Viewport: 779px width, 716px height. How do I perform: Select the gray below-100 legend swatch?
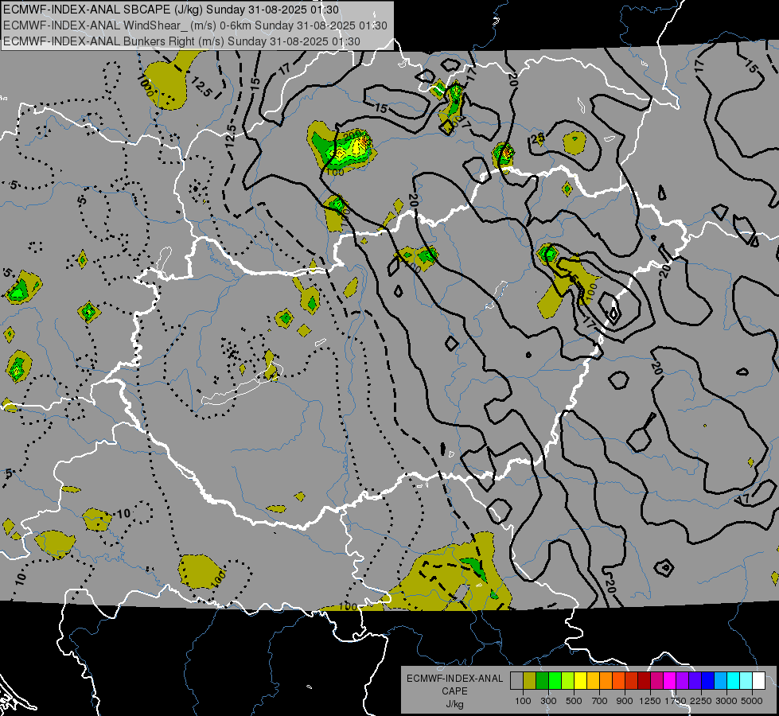[516, 680]
